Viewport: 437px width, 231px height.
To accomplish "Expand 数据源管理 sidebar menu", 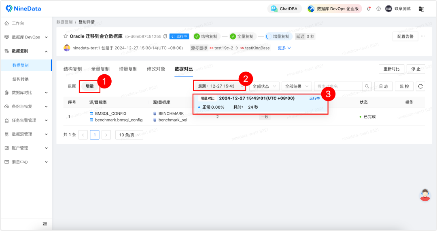I will point(26,134).
